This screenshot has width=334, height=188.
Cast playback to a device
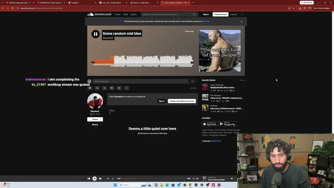coord(194,179)
